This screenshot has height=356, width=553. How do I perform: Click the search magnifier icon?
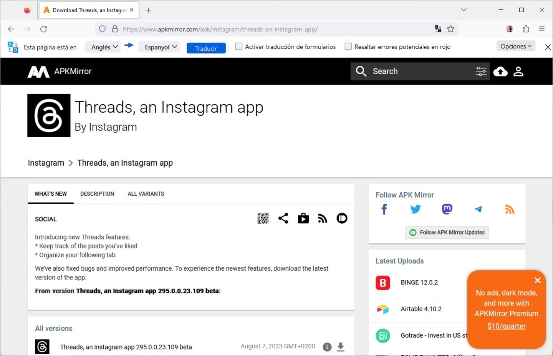pyautogui.click(x=361, y=71)
